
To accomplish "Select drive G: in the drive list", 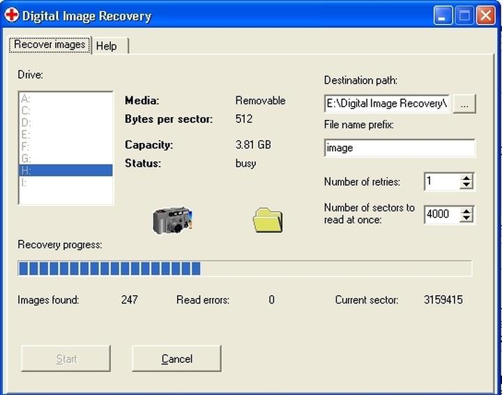I will point(66,158).
